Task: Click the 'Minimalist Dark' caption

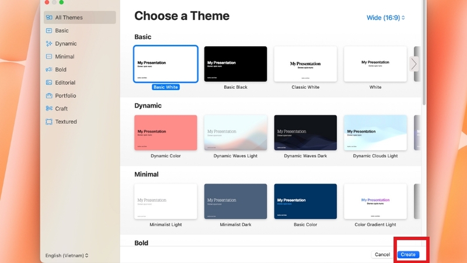Action: click(x=236, y=224)
